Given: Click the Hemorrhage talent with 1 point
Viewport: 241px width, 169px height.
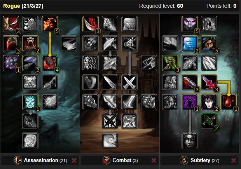Looking at the screenshot, I should click(x=229, y=101).
